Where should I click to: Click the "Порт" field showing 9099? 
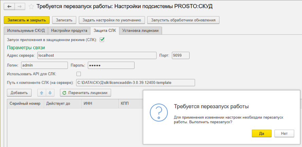click(180, 55)
